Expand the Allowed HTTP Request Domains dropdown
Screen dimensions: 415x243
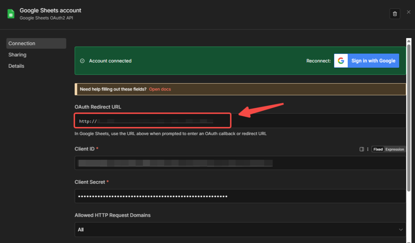(x=240, y=230)
